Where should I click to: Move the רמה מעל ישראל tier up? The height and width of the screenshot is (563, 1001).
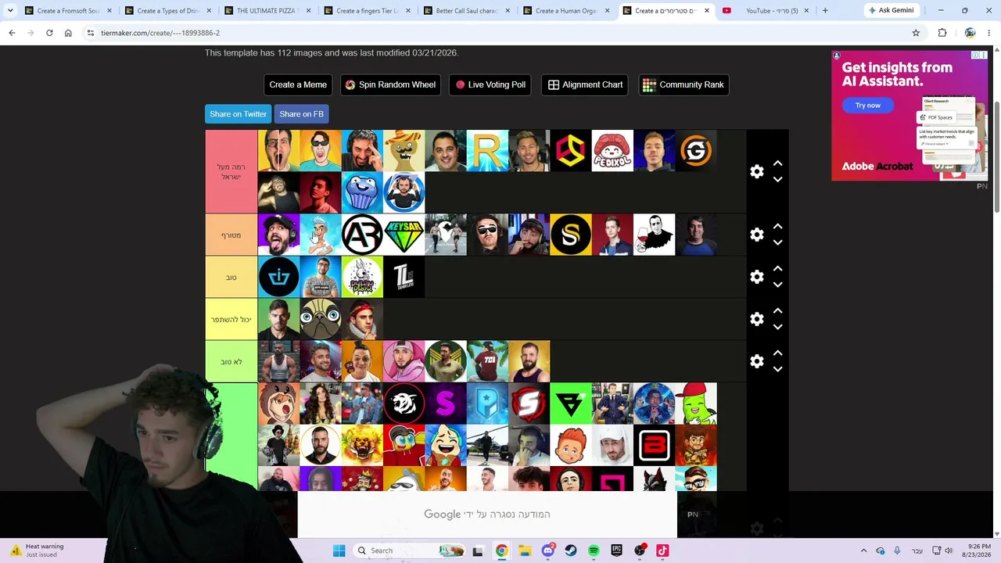(777, 163)
